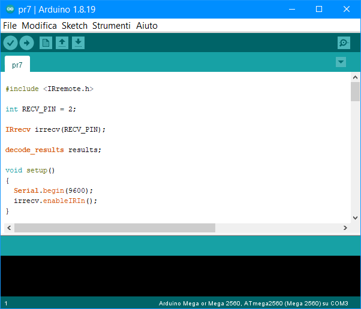Click the board info 'Arduino Mega or Mega 2560' status text
The width and height of the screenshot is (361, 309).
[253, 304]
